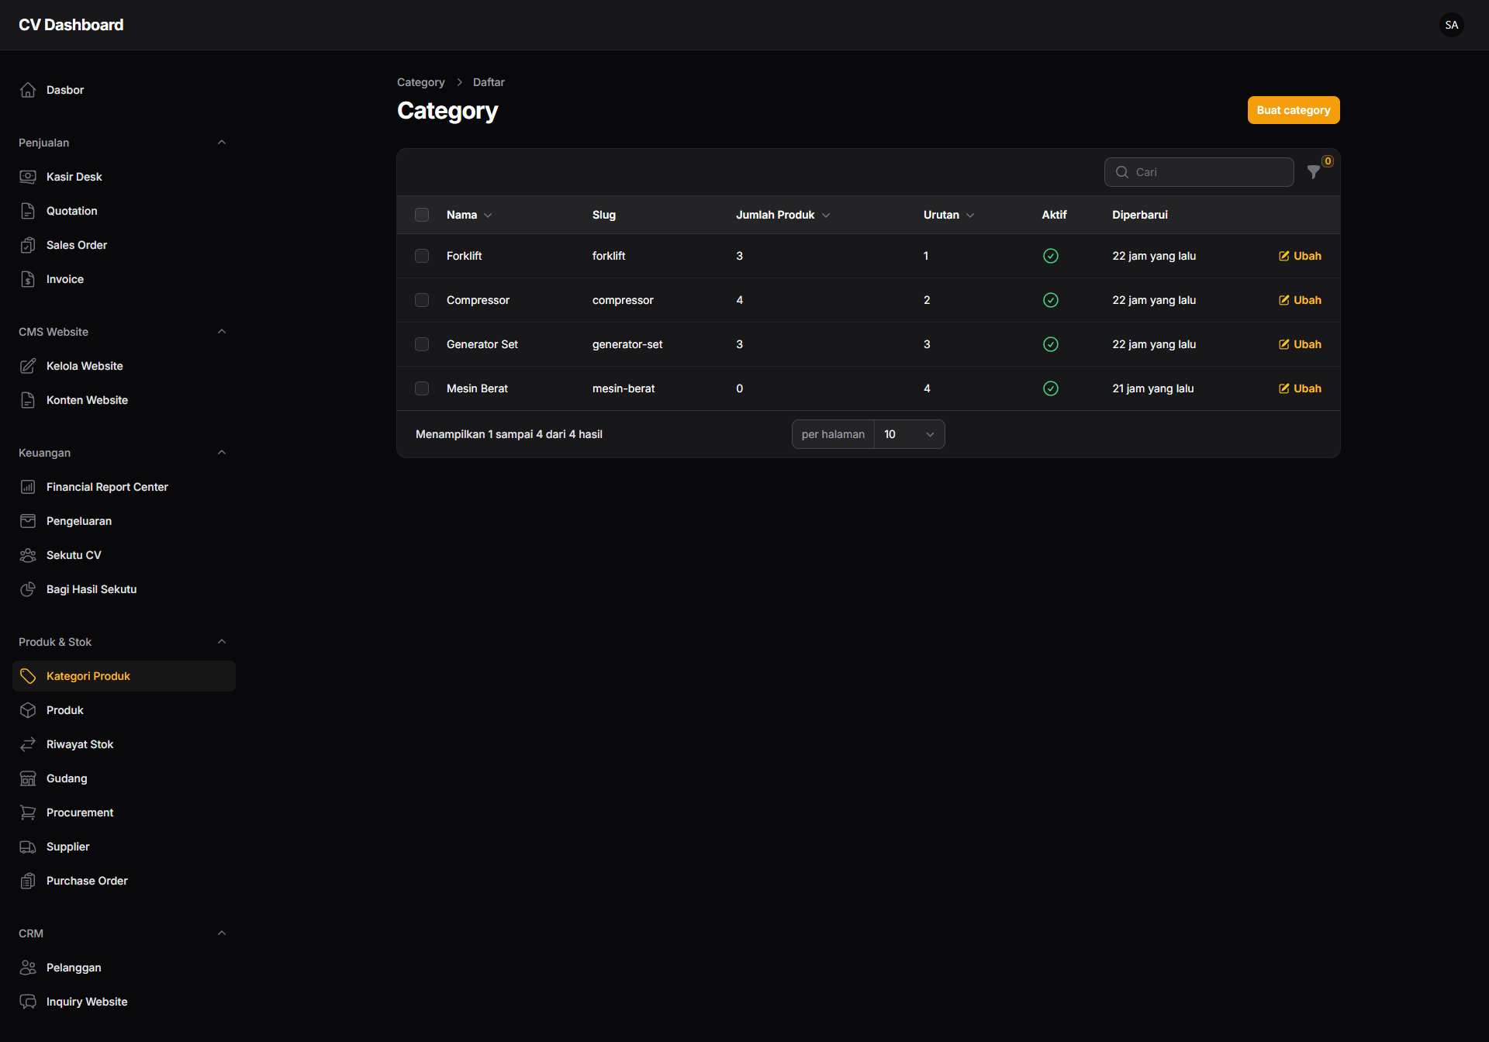Click the Procurement cart icon
Image resolution: width=1489 pixels, height=1042 pixels.
coord(28,813)
